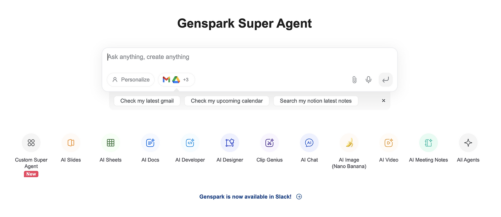Screen dimensions: 501x217
Task: Open the AI Meeting Notes icon
Action: coord(429,143)
